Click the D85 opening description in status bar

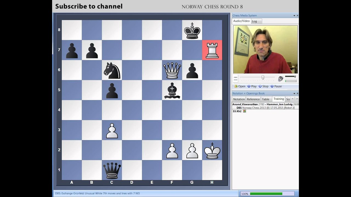coord(97,193)
